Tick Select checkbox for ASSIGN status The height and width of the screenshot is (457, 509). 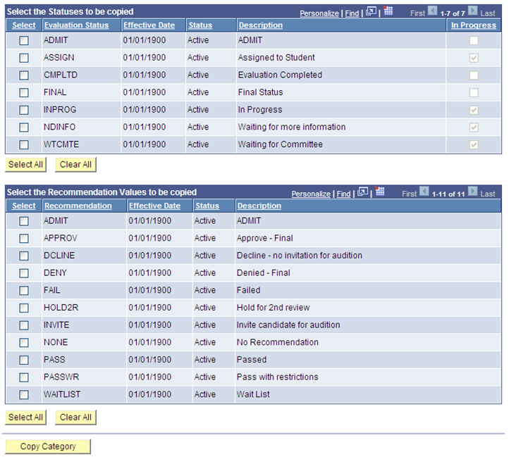pos(24,58)
